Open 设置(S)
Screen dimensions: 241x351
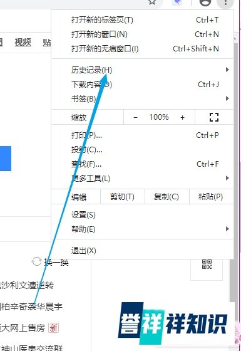(143, 215)
